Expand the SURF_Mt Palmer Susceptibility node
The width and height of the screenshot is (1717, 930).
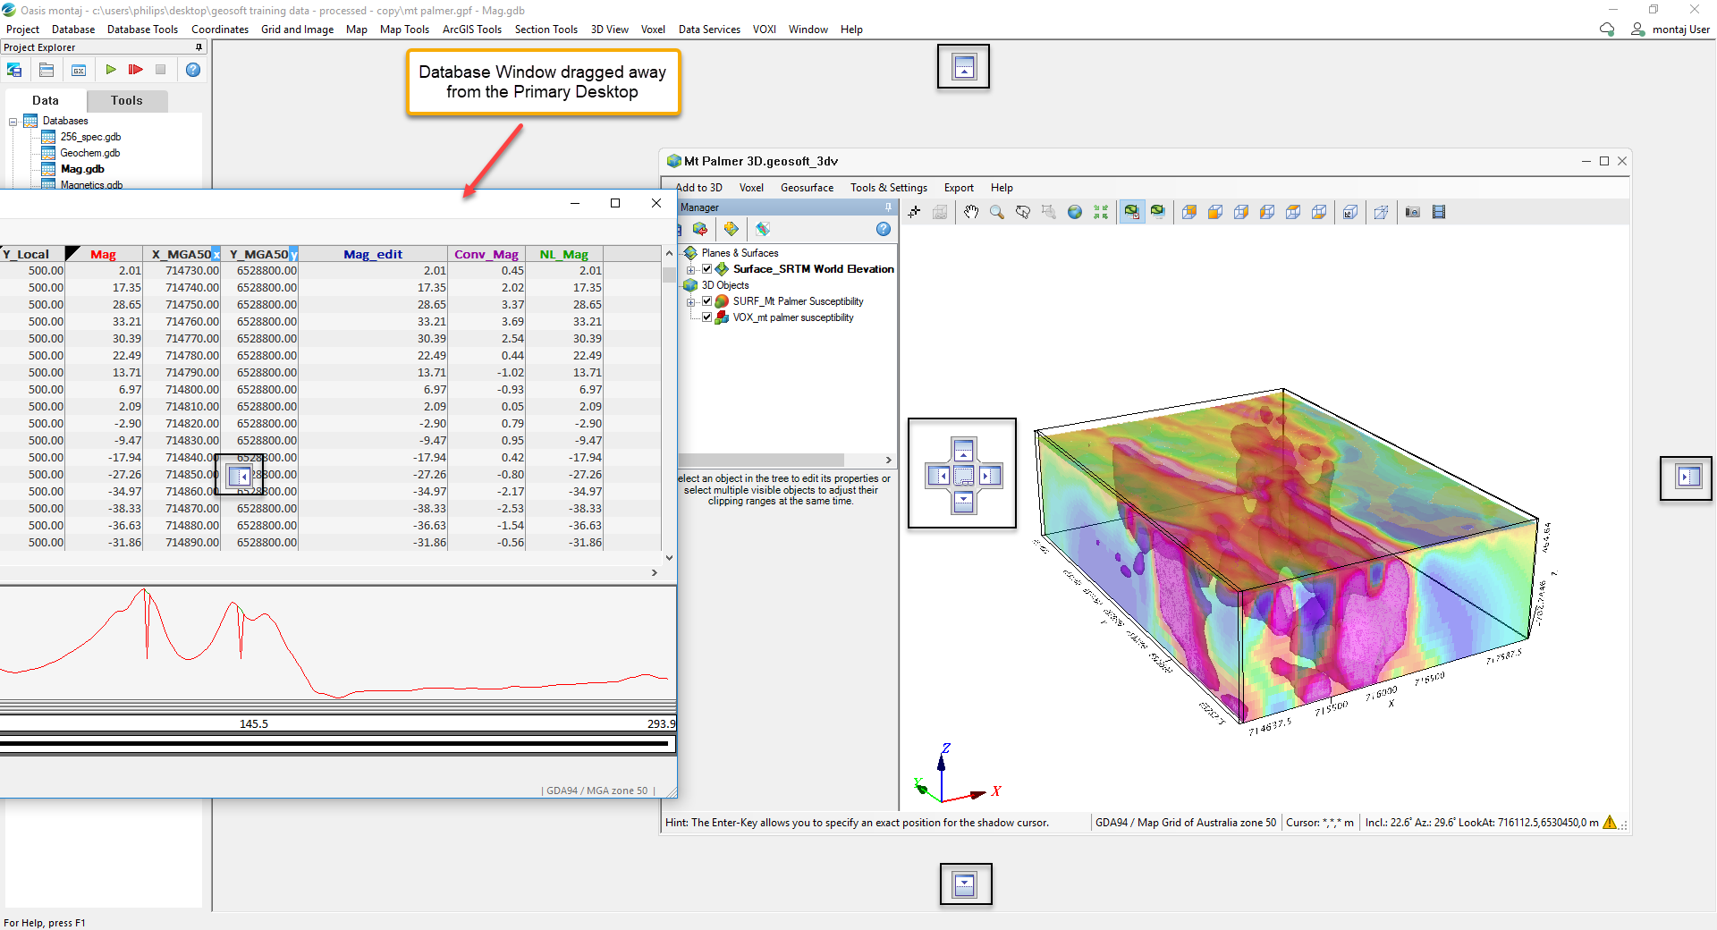(x=690, y=302)
